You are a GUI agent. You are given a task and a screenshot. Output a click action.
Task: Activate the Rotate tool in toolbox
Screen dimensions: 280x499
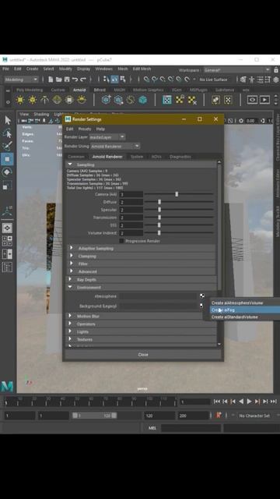pyautogui.click(x=7, y=172)
